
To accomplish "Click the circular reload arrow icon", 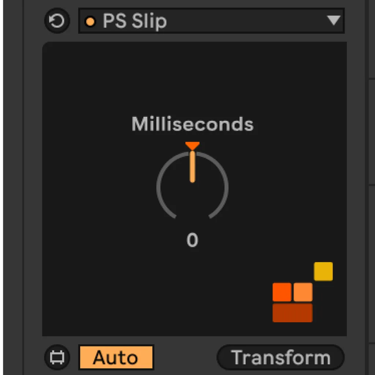I will pyautogui.click(x=57, y=21).
